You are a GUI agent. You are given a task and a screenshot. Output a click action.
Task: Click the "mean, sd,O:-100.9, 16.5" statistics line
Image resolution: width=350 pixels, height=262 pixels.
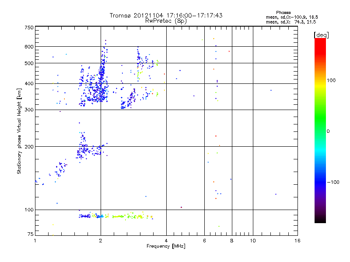point(292,17)
